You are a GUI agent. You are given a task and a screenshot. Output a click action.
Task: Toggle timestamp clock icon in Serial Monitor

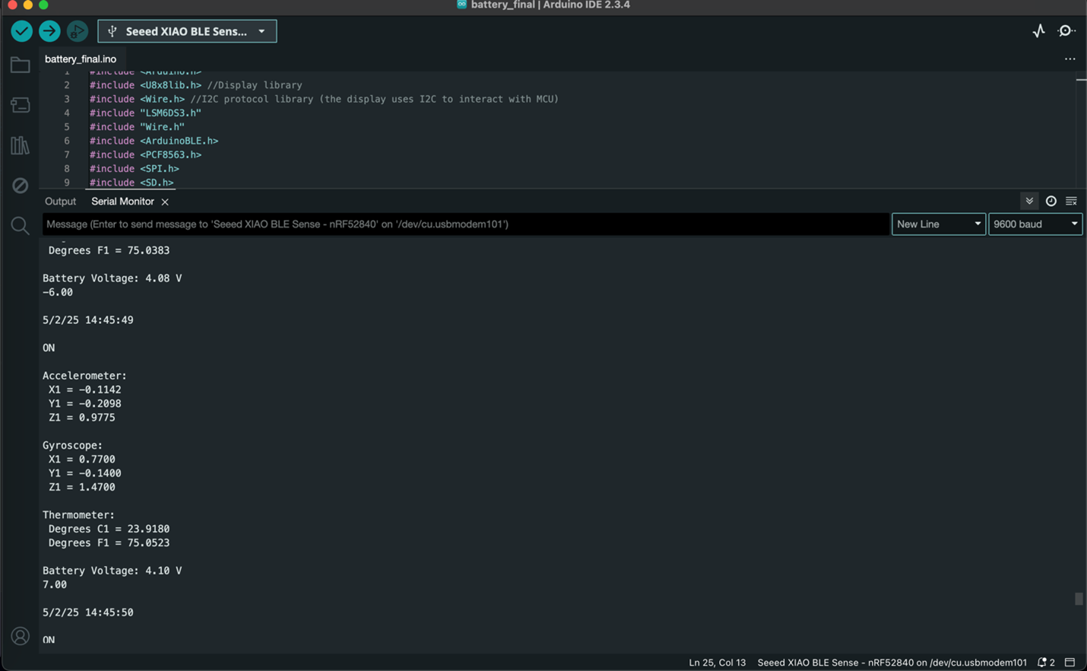pos(1051,201)
